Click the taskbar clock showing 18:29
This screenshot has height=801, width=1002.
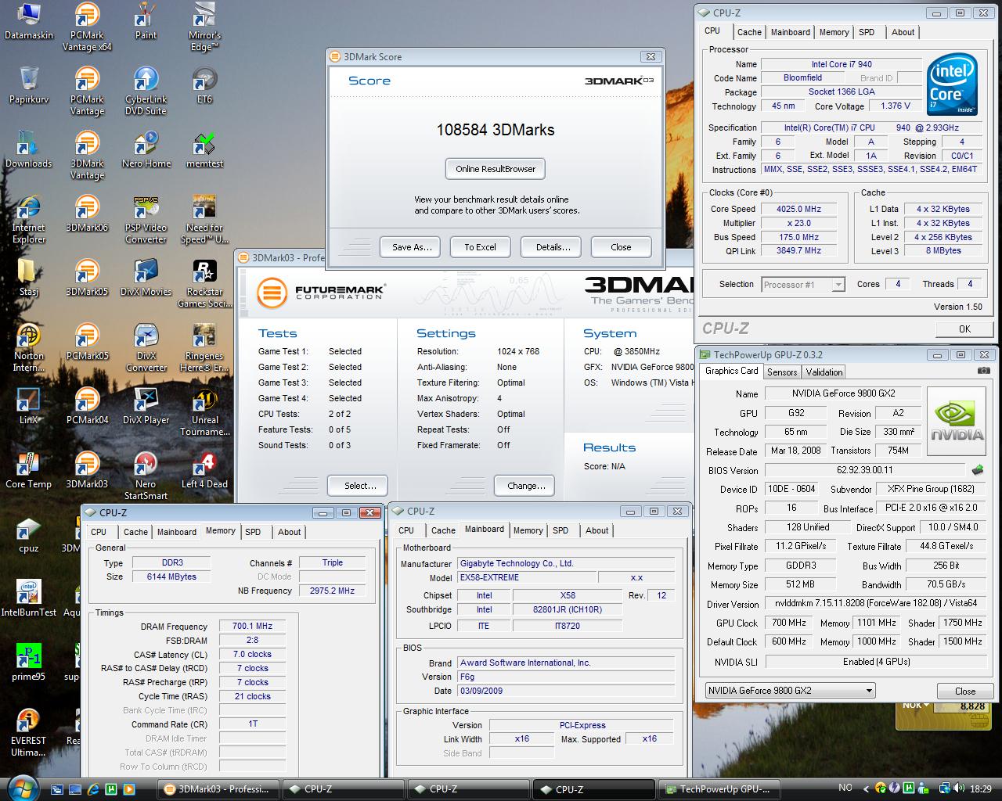click(980, 789)
